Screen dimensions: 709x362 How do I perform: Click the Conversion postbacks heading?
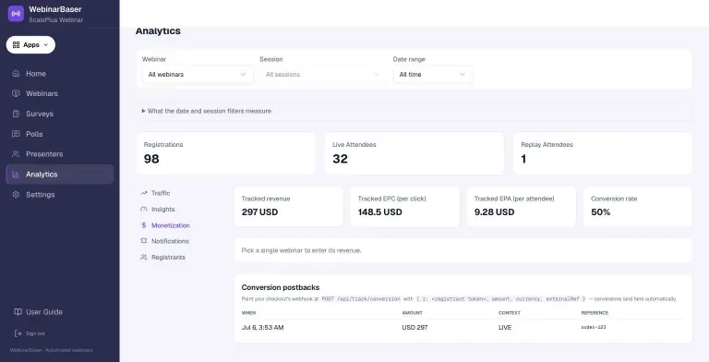pos(281,287)
